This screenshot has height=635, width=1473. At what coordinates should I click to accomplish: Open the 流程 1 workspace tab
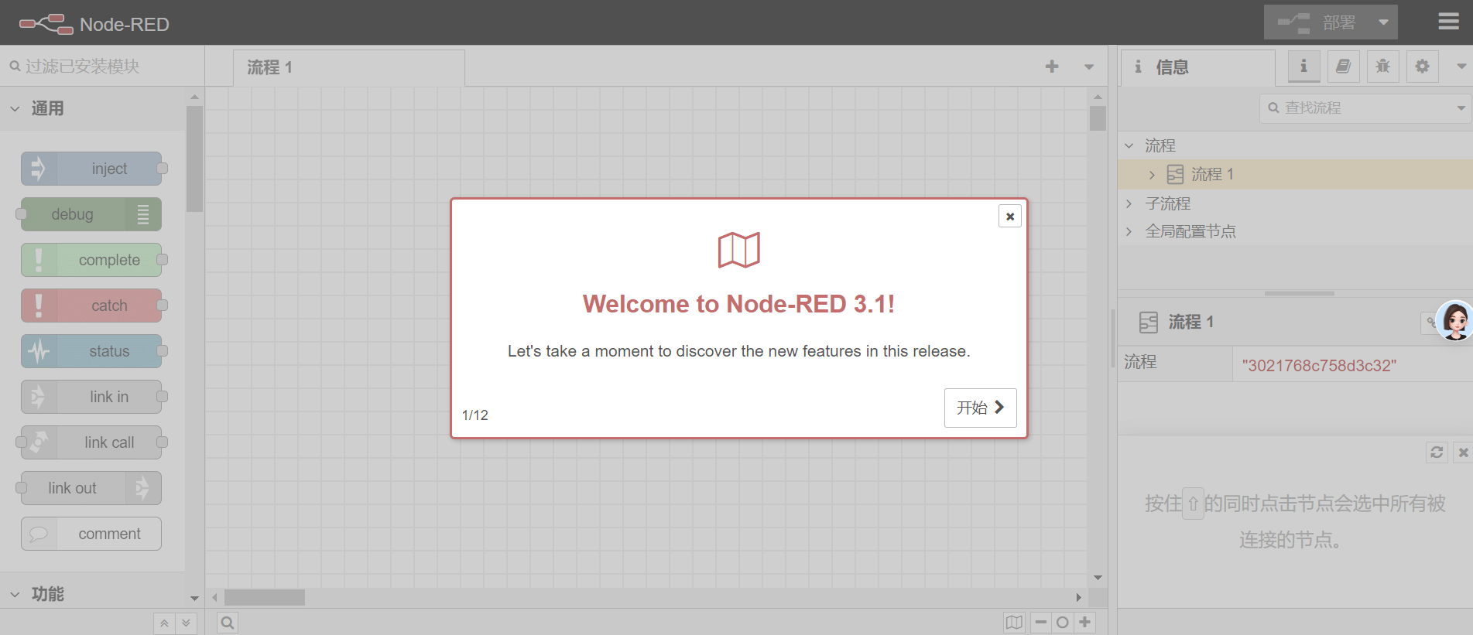point(348,68)
